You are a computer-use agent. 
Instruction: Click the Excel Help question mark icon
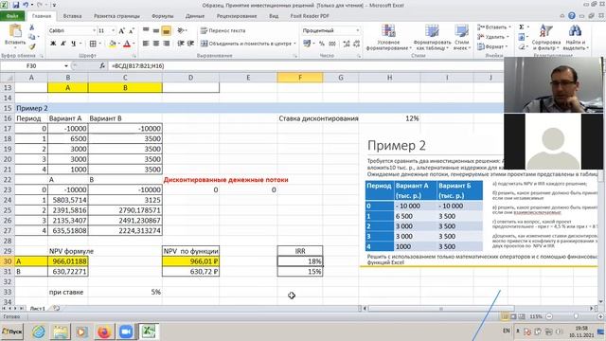click(x=572, y=16)
